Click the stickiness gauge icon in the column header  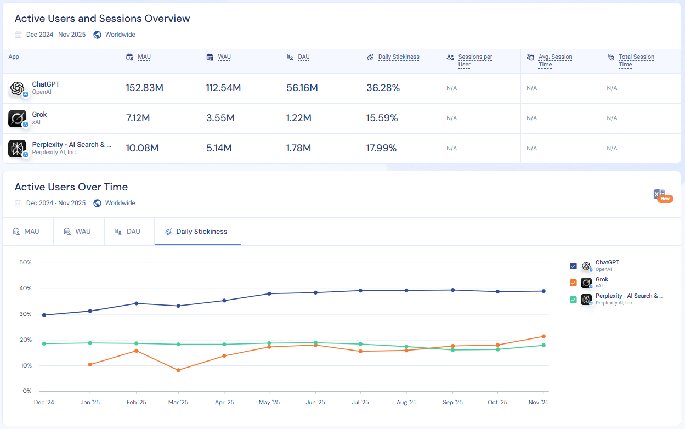click(370, 57)
